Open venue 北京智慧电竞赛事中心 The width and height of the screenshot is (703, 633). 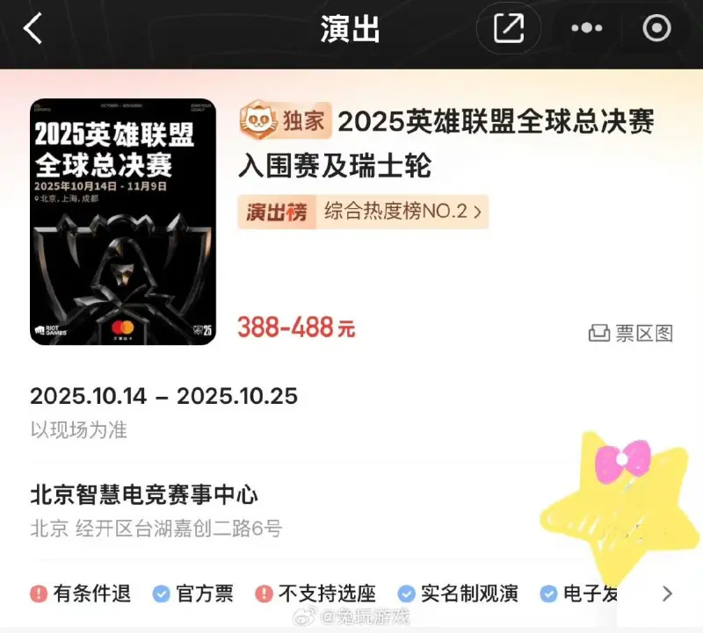[144, 495]
